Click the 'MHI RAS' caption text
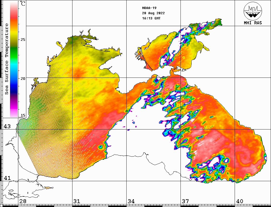 253,23
